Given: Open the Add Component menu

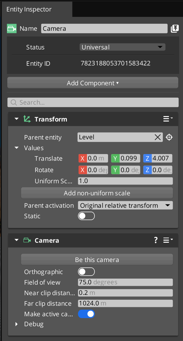Looking at the screenshot, I should tap(93, 83).
